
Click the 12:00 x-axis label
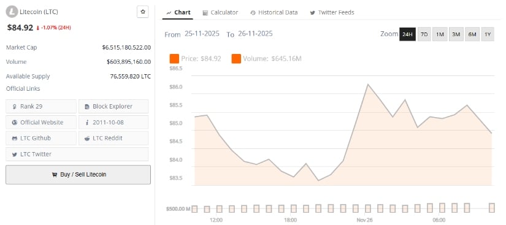coord(217,220)
